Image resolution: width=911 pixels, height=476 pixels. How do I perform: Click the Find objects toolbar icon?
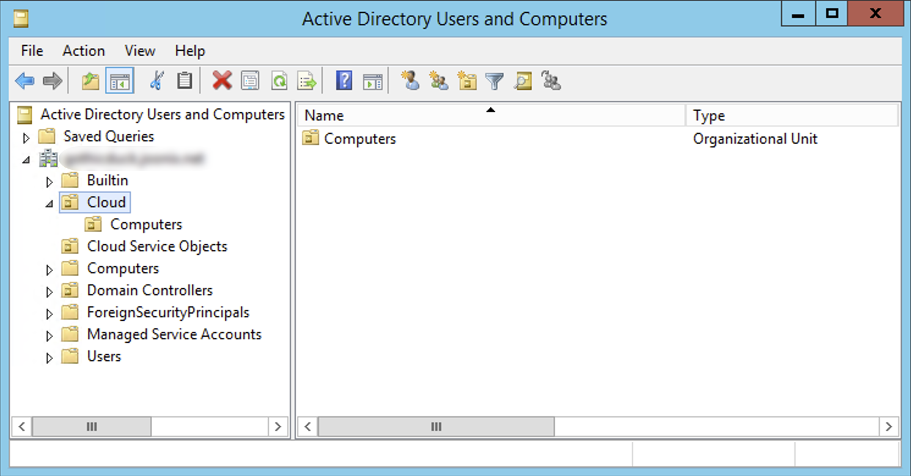523,81
